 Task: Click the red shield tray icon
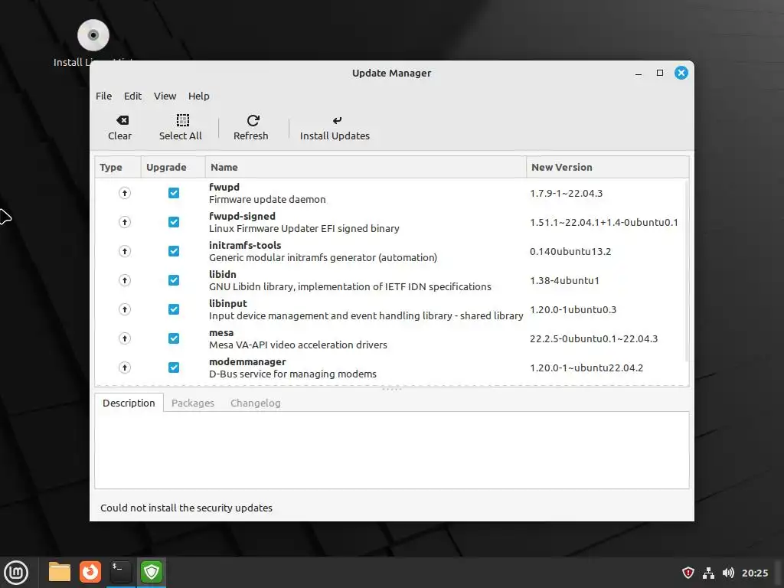tap(688, 573)
